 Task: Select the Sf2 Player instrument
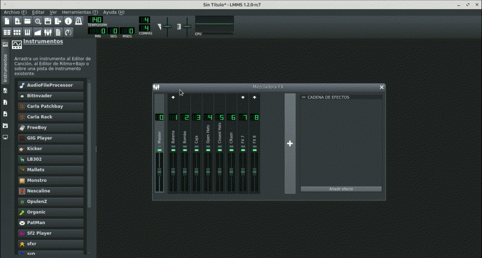[x=51, y=233]
